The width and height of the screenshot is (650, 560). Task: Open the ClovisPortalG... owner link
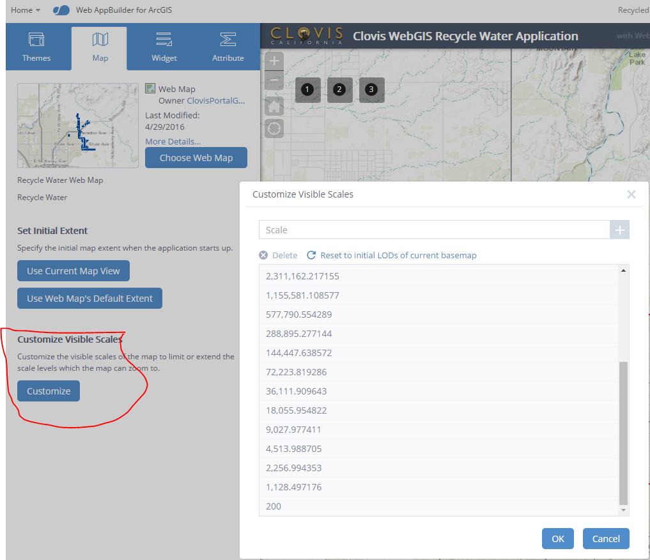(215, 101)
